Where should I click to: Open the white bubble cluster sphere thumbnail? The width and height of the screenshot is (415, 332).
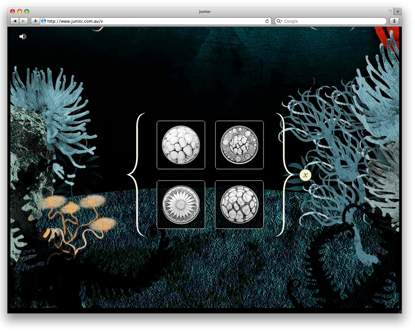pyautogui.click(x=181, y=145)
